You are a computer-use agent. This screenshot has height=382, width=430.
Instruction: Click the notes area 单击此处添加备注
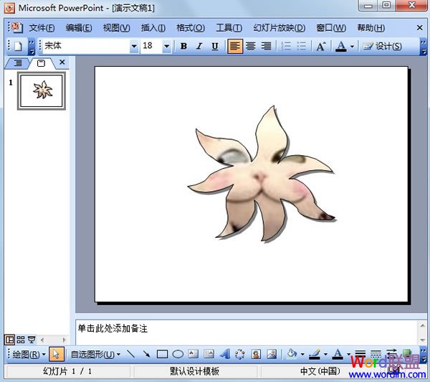pos(113,328)
